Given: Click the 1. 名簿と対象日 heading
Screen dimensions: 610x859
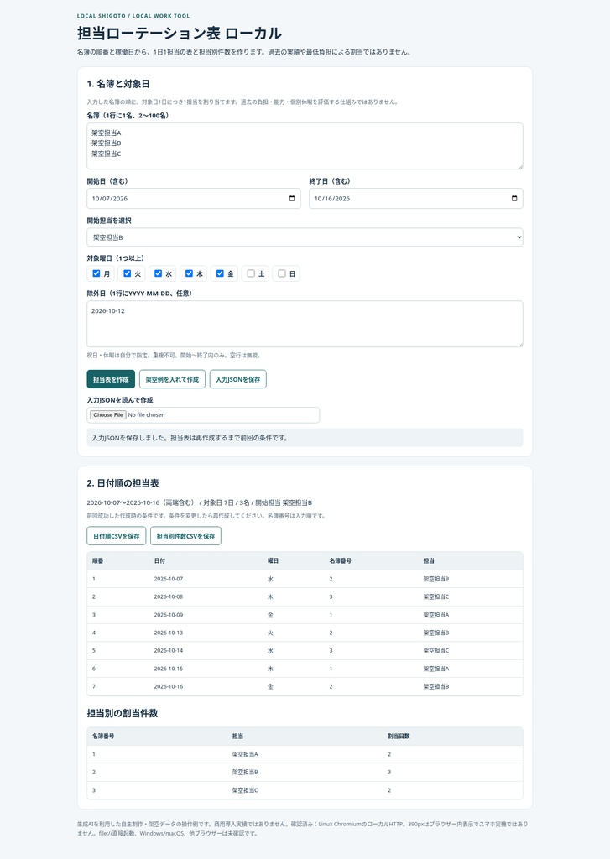Looking at the screenshot, I should click(118, 84).
